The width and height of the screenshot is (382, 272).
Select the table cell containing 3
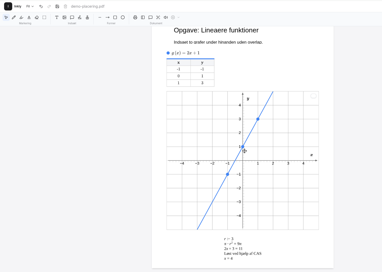(202, 83)
